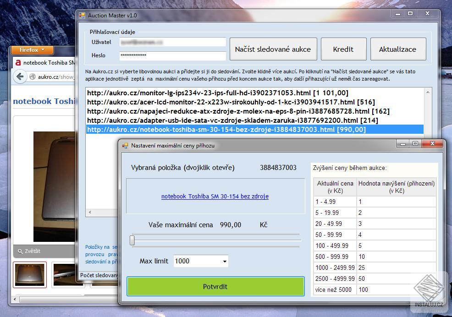
Task: Click item number 3884837003
Action: pyautogui.click(x=278, y=168)
